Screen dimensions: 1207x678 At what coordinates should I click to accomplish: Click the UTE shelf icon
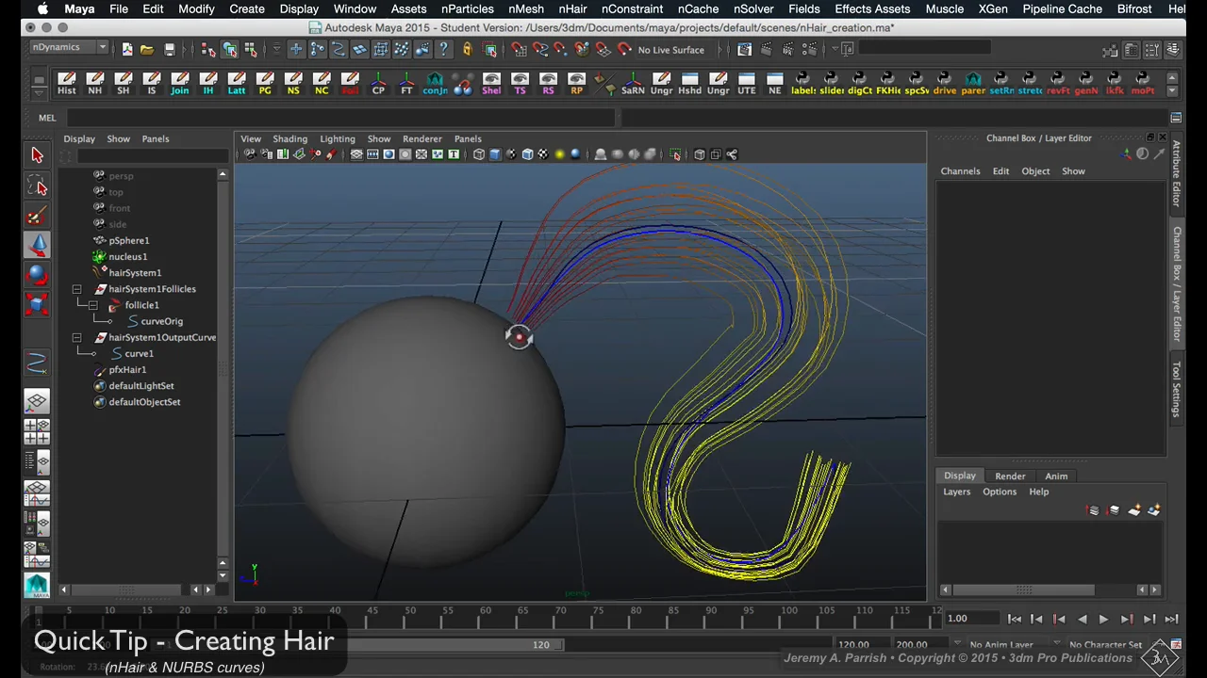coord(746,84)
